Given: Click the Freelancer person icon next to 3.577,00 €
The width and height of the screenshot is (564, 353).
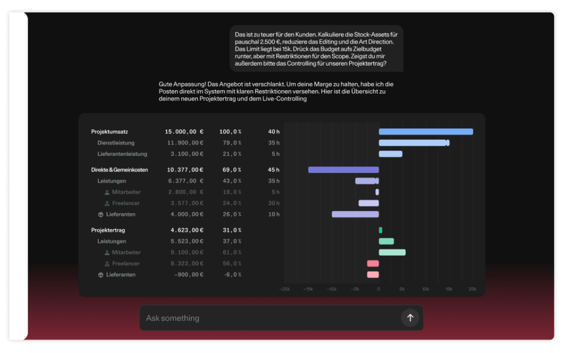Looking at the screenshot, I should [x=107, y=203].
